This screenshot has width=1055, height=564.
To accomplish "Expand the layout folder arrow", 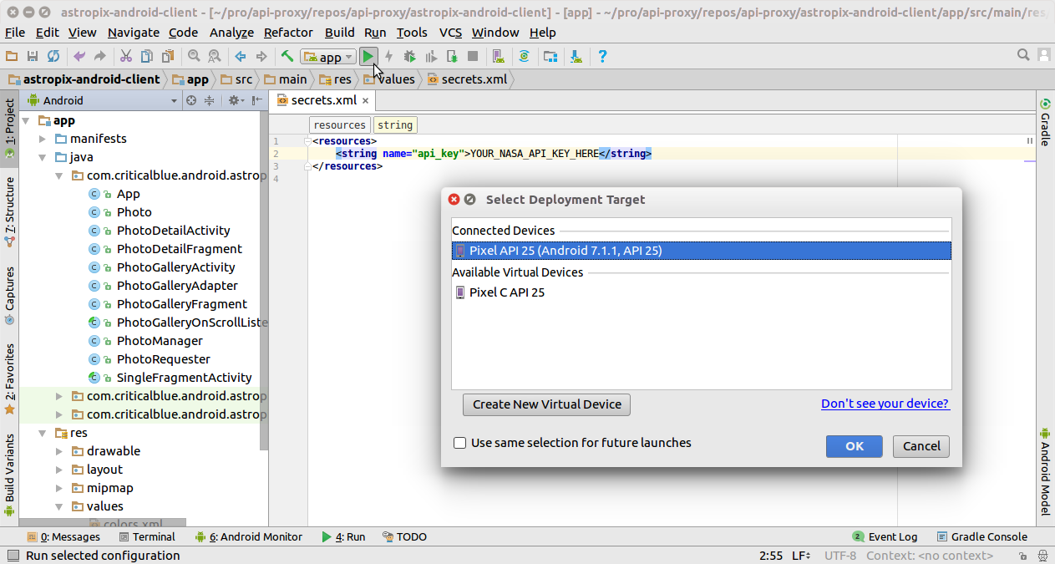I will 59,470.
